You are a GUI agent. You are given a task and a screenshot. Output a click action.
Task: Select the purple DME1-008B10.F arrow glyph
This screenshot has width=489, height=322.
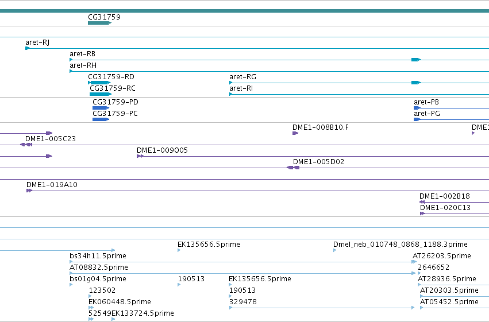(x=295, y=133)
